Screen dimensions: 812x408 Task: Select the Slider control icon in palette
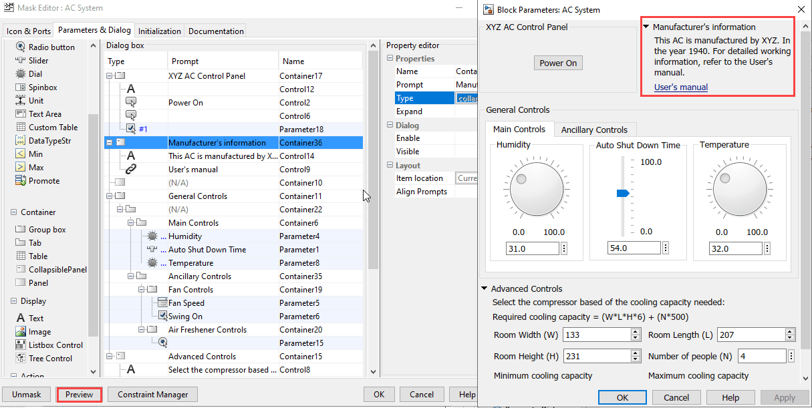[20, 61]
